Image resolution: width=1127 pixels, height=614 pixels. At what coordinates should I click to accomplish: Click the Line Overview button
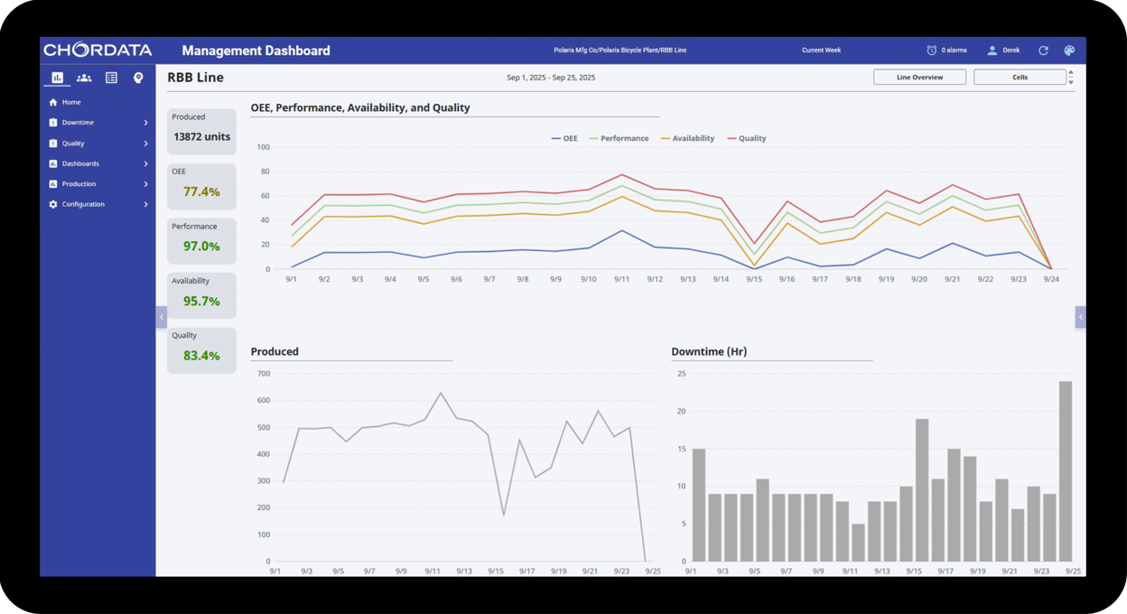tap(919, 78)
